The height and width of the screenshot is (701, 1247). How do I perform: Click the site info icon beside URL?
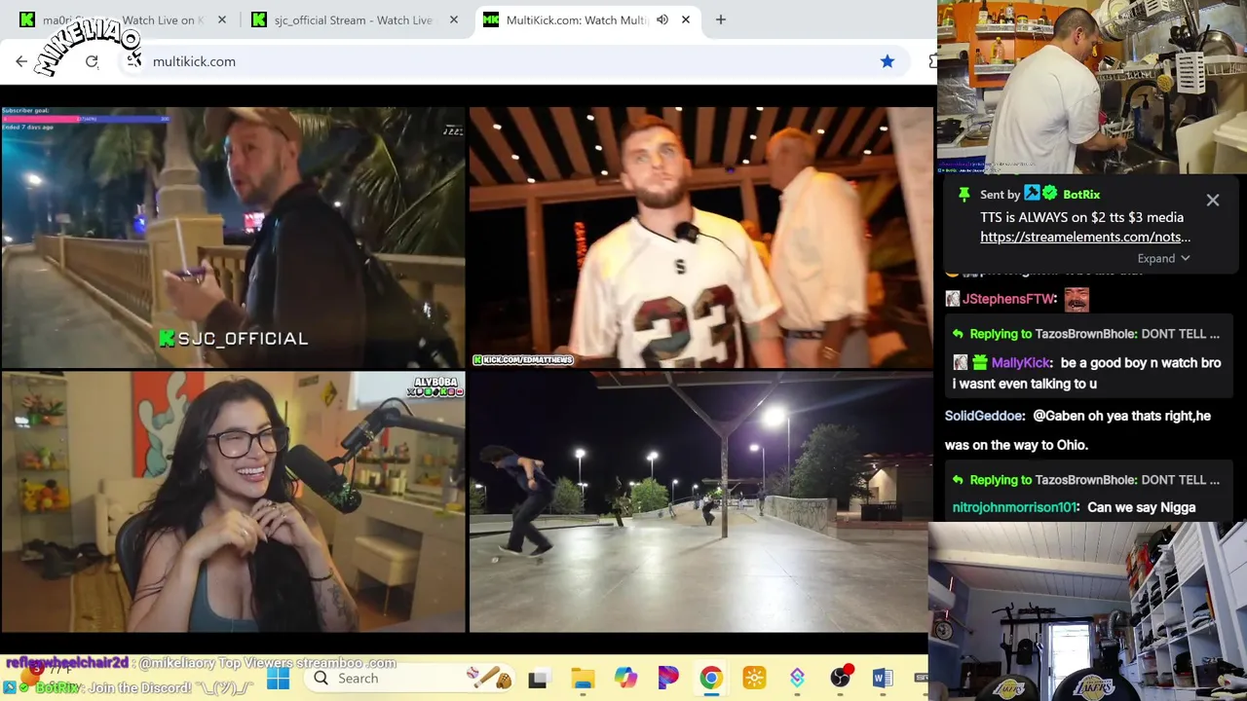tap(133, 61)
